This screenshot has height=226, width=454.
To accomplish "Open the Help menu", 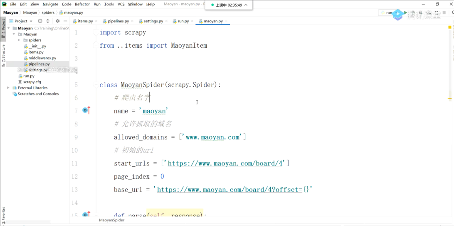I will point(150,4).
